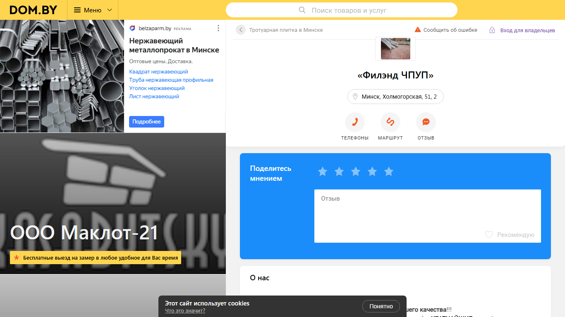Click the belzaparm.by favicon
The image size is (565, 317).
coord(132,28)
